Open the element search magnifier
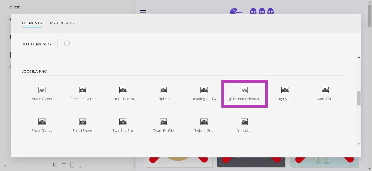Image resolution: width=372 pixels, height=171 pixels. pos(67,44)
